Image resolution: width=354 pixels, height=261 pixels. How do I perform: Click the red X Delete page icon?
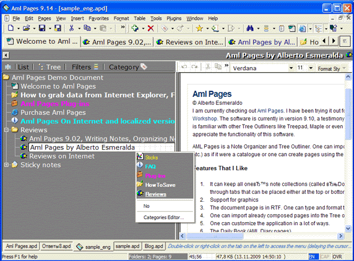(150, 28)
